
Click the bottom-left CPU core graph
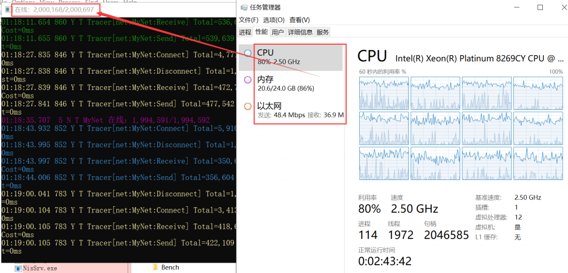pos(383,163)
